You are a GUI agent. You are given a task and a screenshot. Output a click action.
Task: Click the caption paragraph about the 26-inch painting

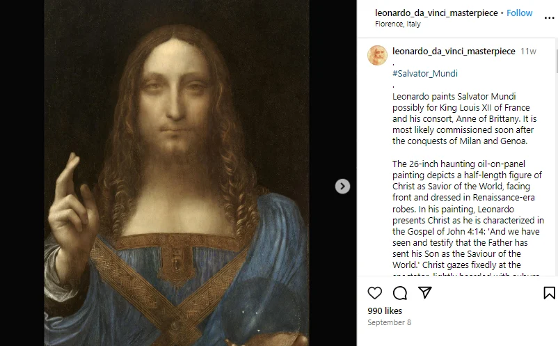click(468, 214)
